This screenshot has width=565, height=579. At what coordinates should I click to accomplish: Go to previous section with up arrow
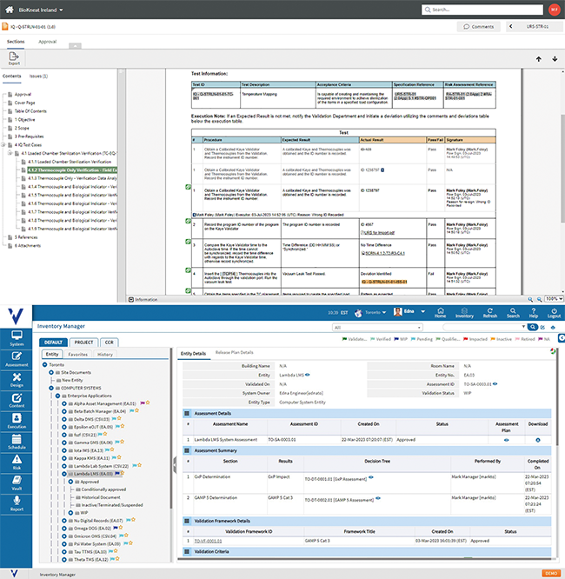point(539,59)
